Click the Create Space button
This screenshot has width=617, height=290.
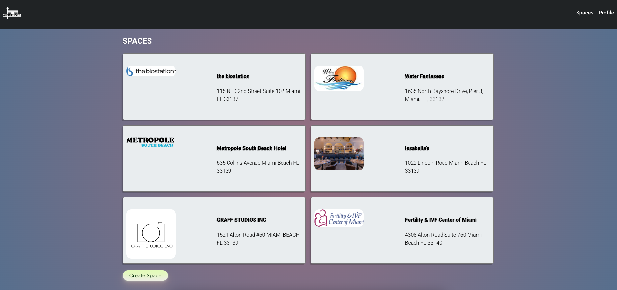(145, 275)
